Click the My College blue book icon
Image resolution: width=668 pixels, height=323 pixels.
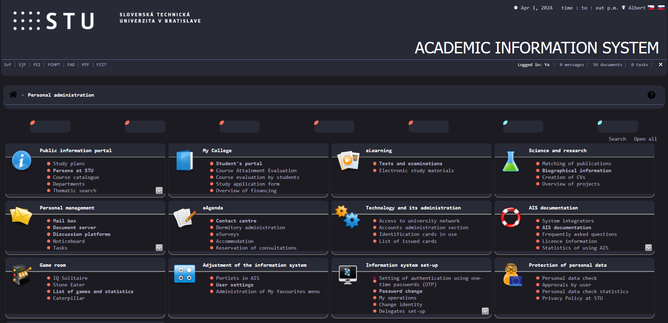click(x=184, y=160)
